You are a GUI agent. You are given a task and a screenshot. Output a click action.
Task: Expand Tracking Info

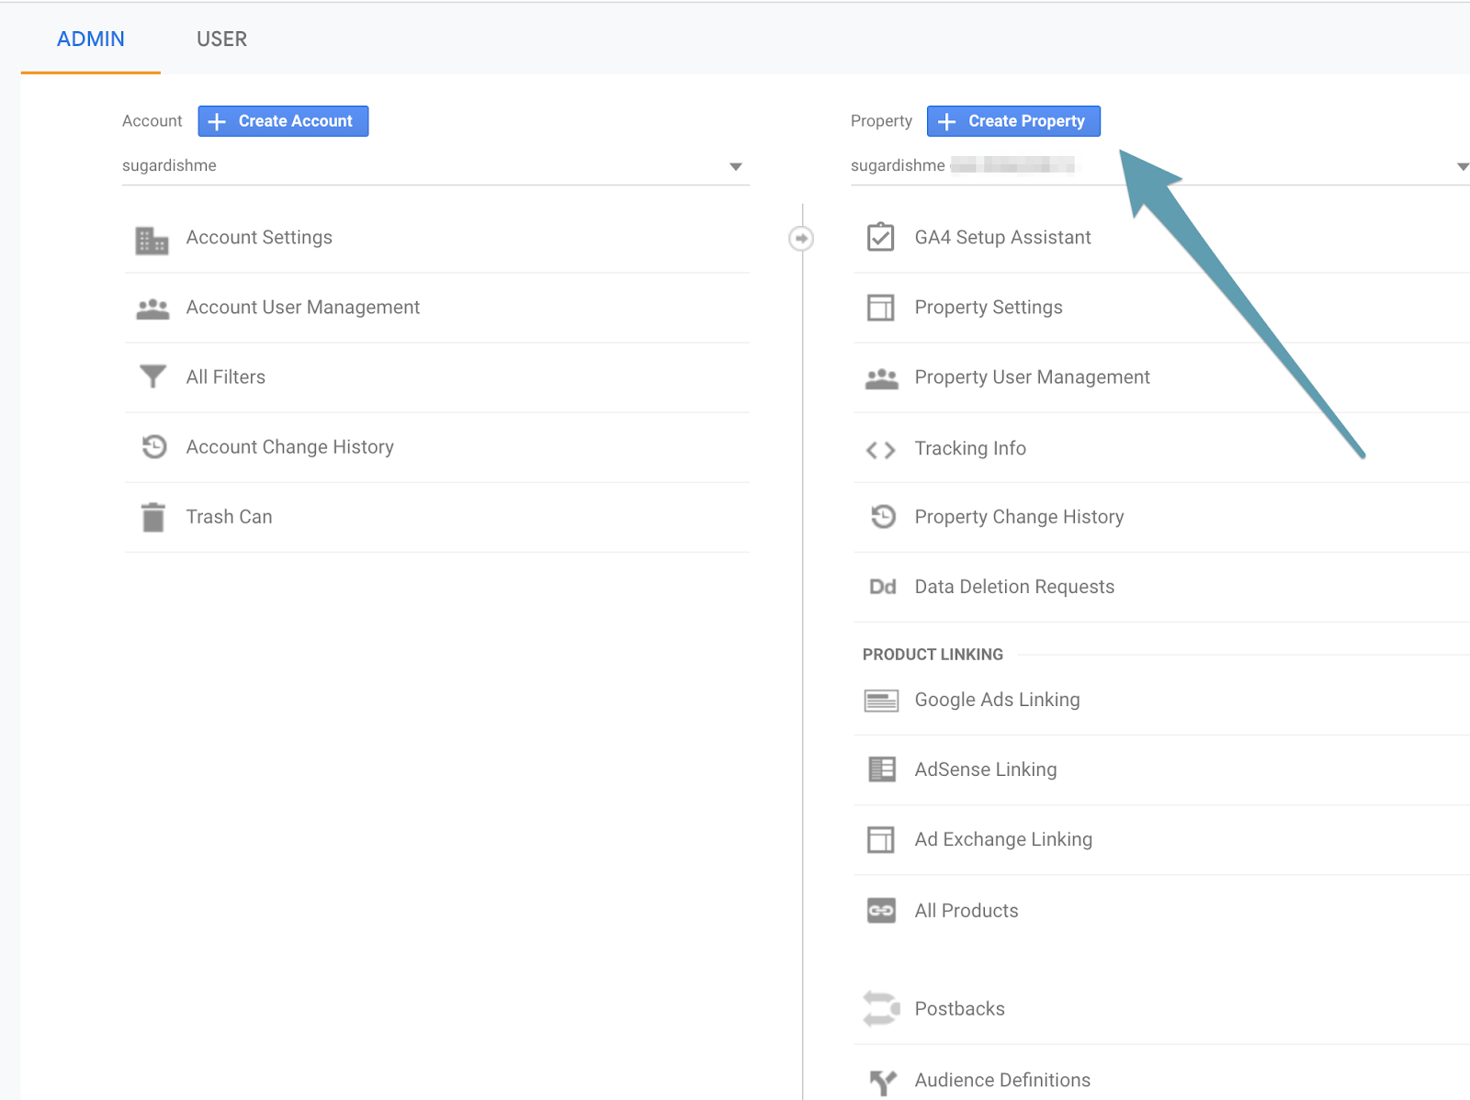click(970, 448)
